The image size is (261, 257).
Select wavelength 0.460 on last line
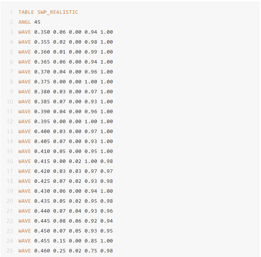click(42, 251)
